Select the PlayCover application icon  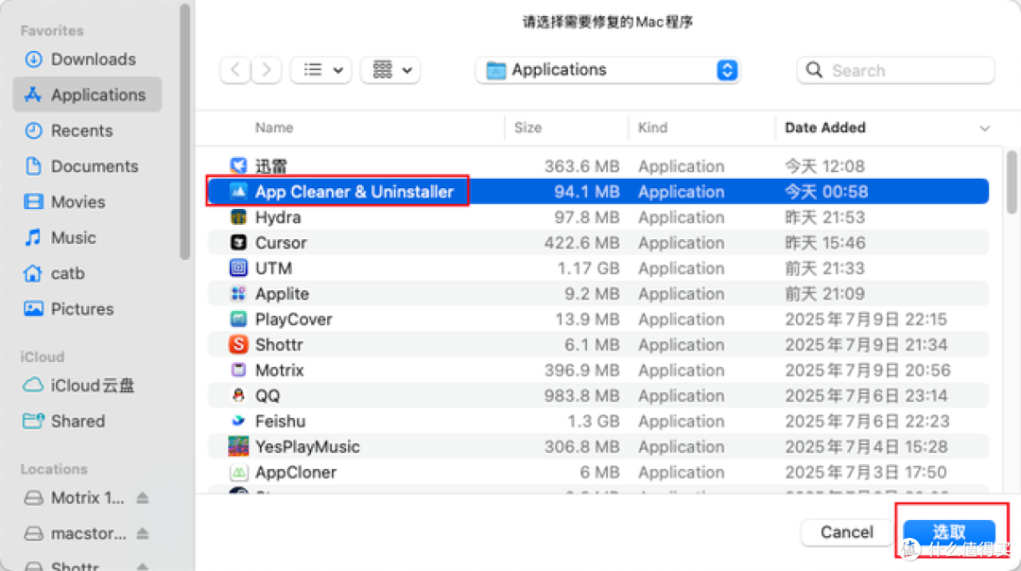238,319
